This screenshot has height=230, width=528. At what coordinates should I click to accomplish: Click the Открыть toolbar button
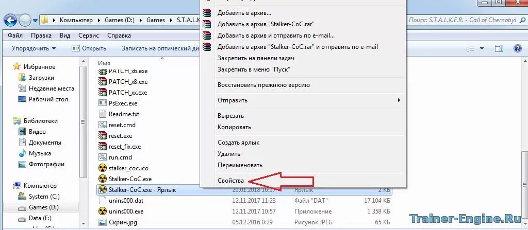(x=89, y=48)
